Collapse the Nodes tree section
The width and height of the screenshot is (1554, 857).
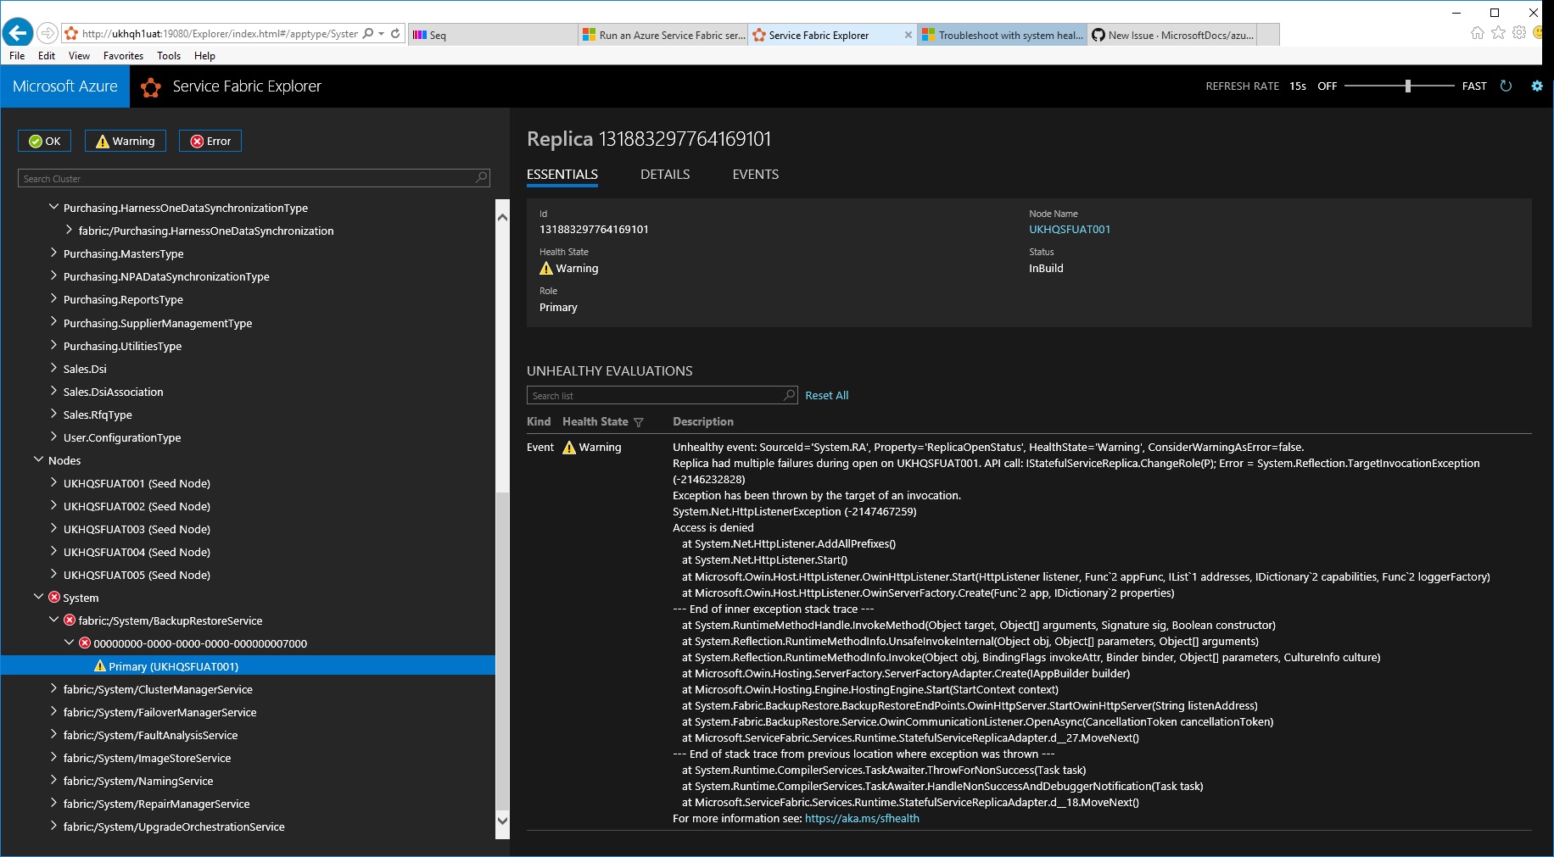click(39, 460)
